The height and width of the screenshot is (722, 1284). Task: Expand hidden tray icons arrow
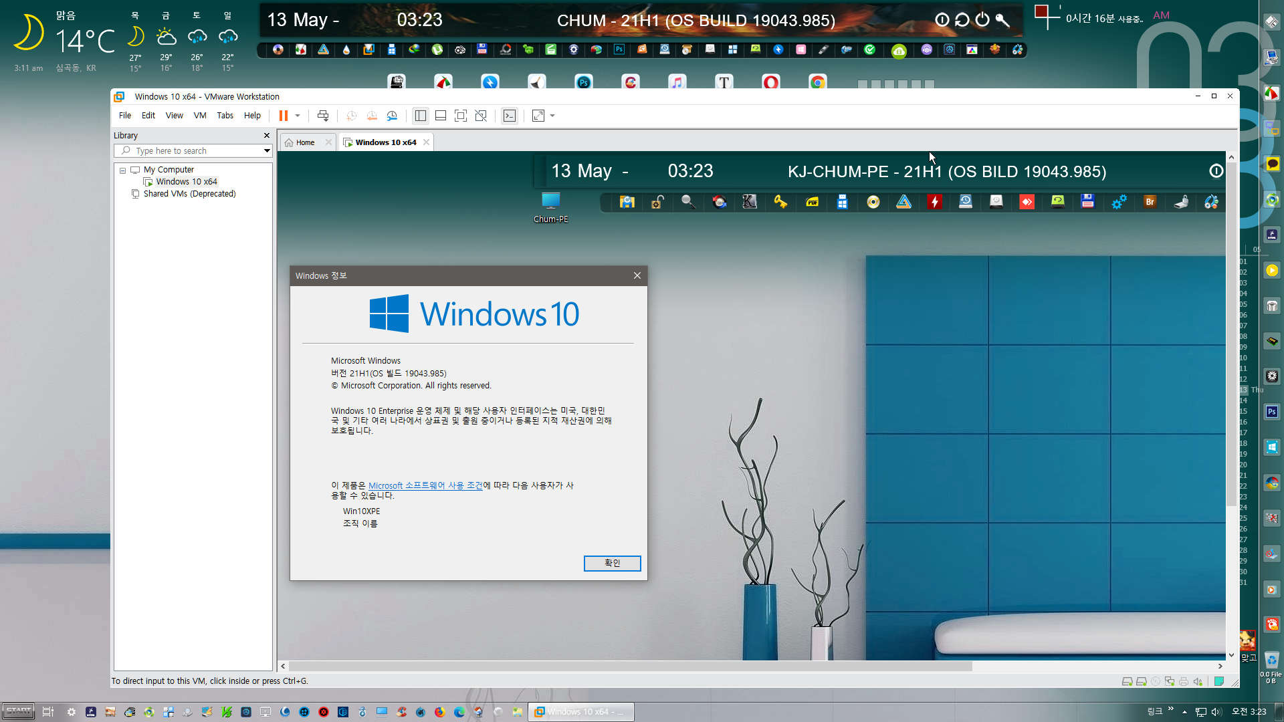(1184, 712)
